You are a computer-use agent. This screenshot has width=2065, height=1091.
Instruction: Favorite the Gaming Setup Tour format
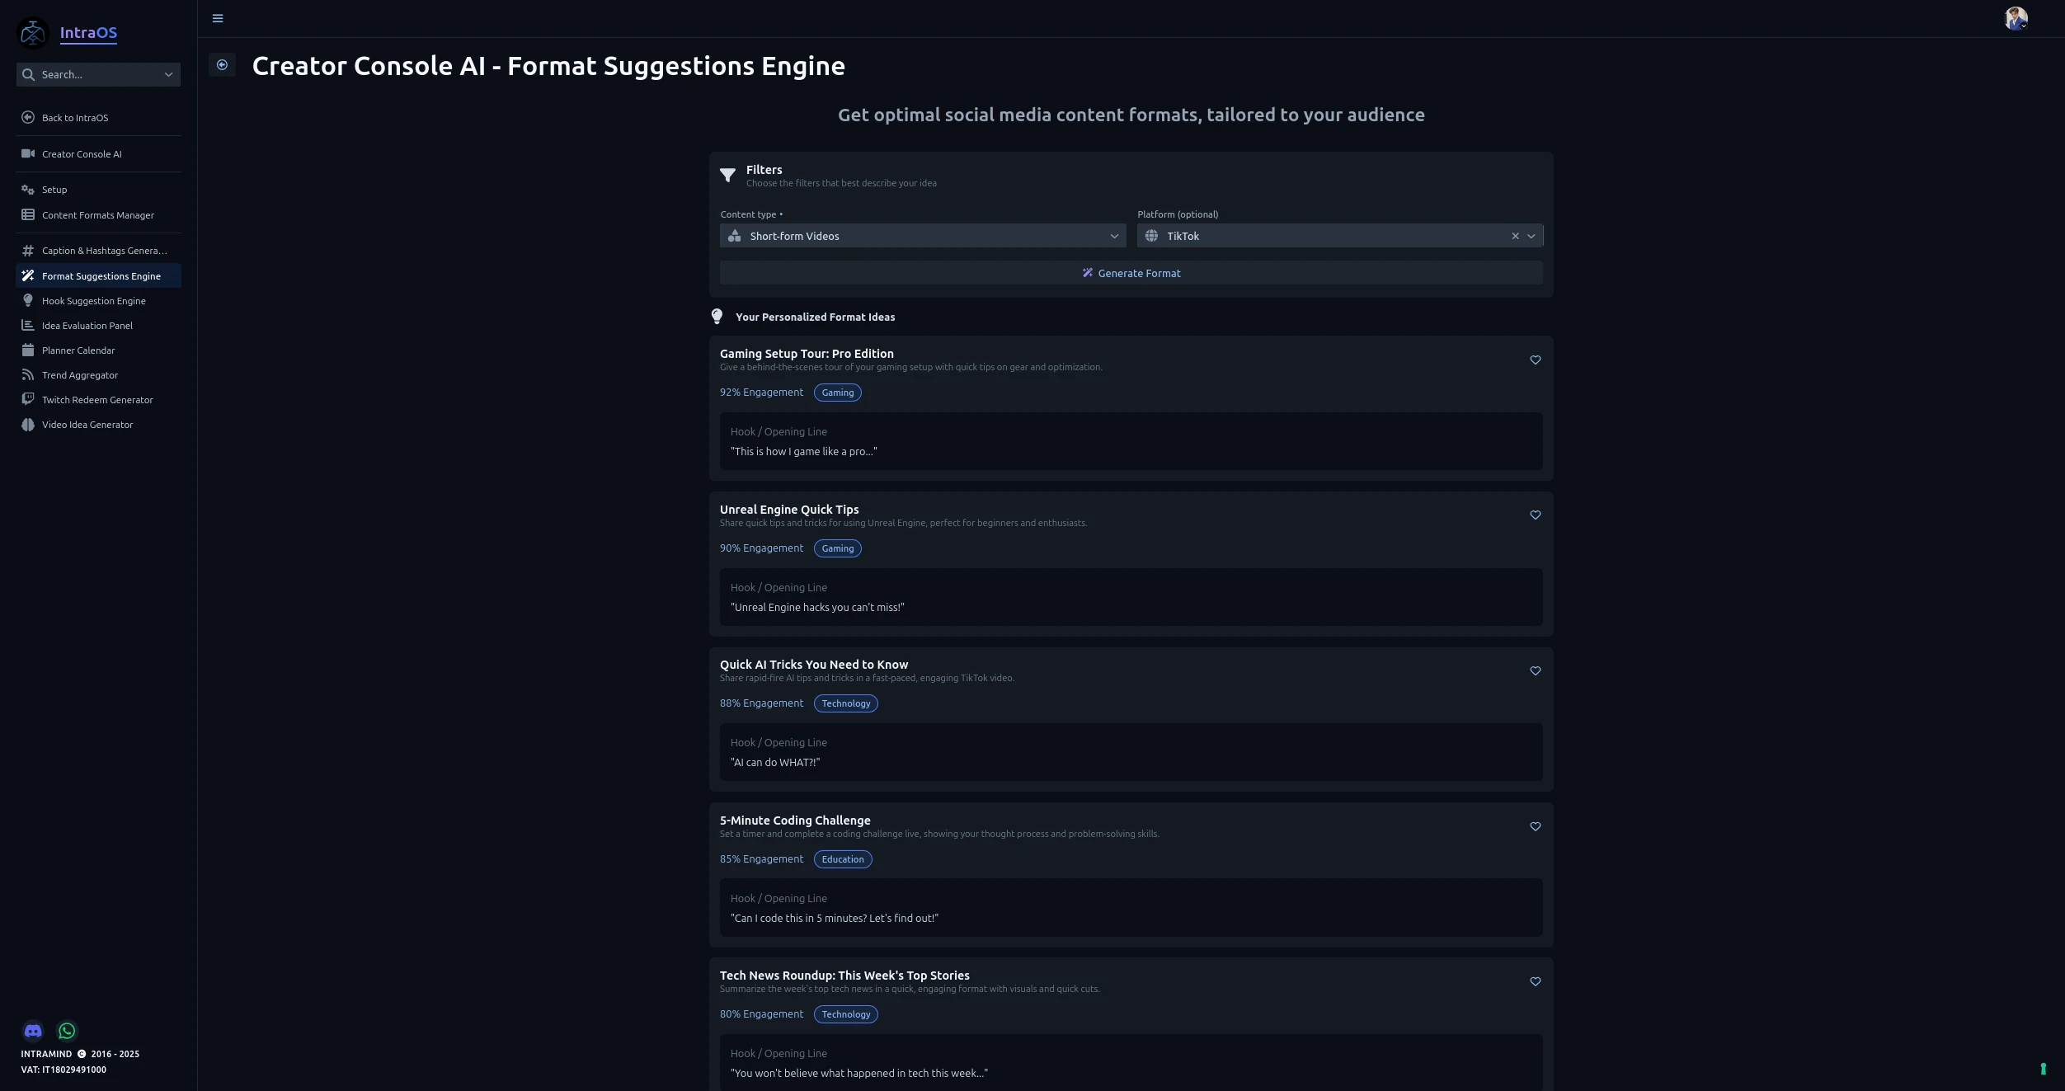[x=1536, y=360]
